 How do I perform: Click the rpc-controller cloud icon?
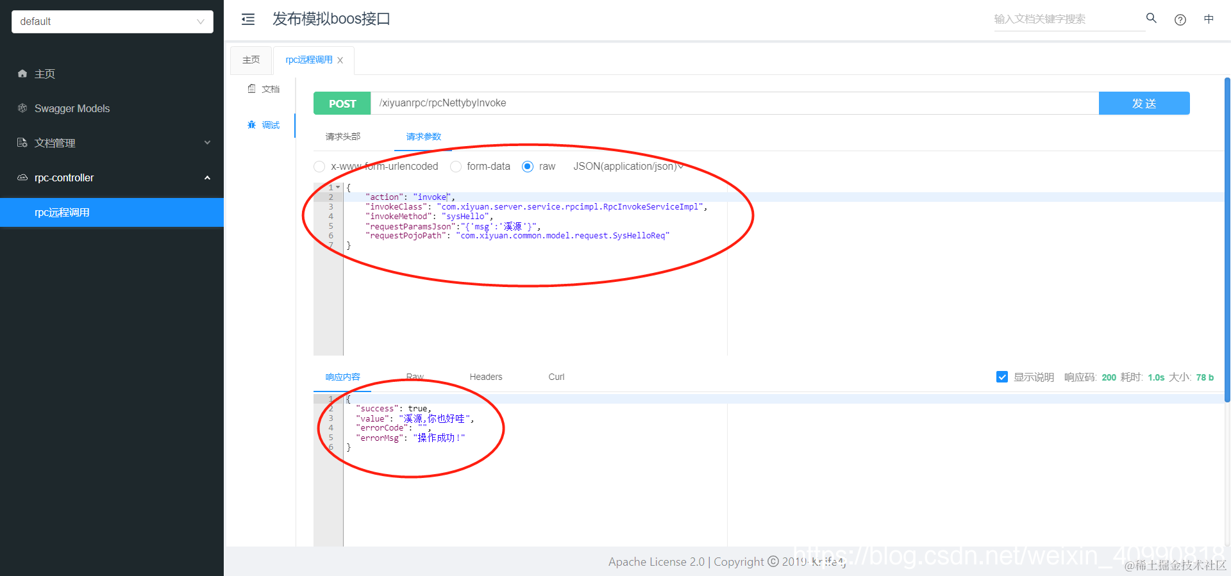(22, 177)
